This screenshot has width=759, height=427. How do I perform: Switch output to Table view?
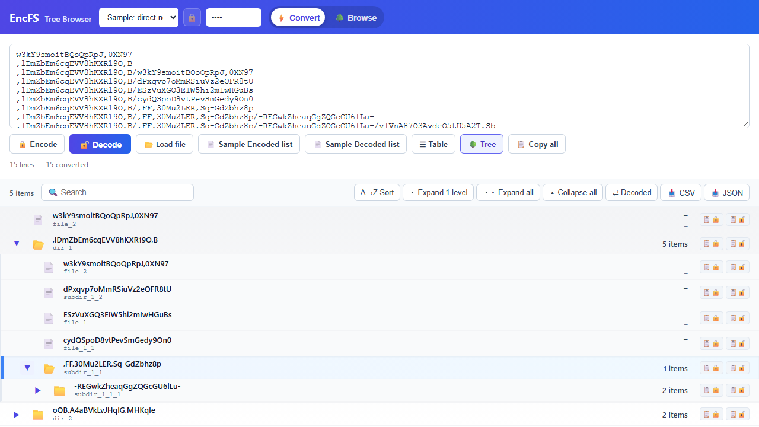click(433, 144)
